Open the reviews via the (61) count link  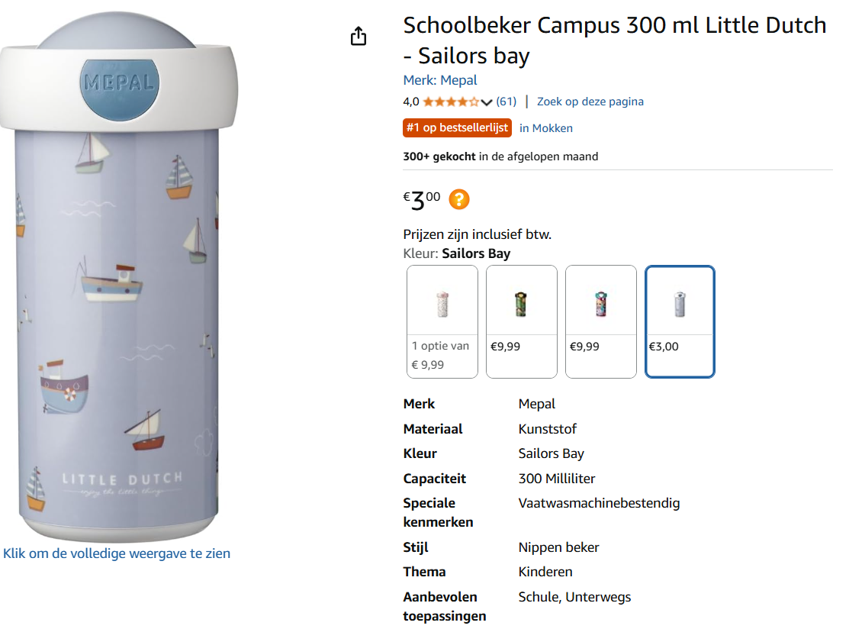point(507,100)
